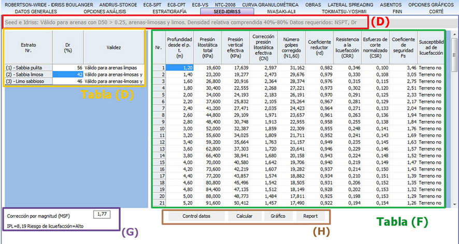Viewport: 459px width, 244px height.
Task: Go to the ASIENTOS tab
Action: pyautogui.click(x=391, y=5)
